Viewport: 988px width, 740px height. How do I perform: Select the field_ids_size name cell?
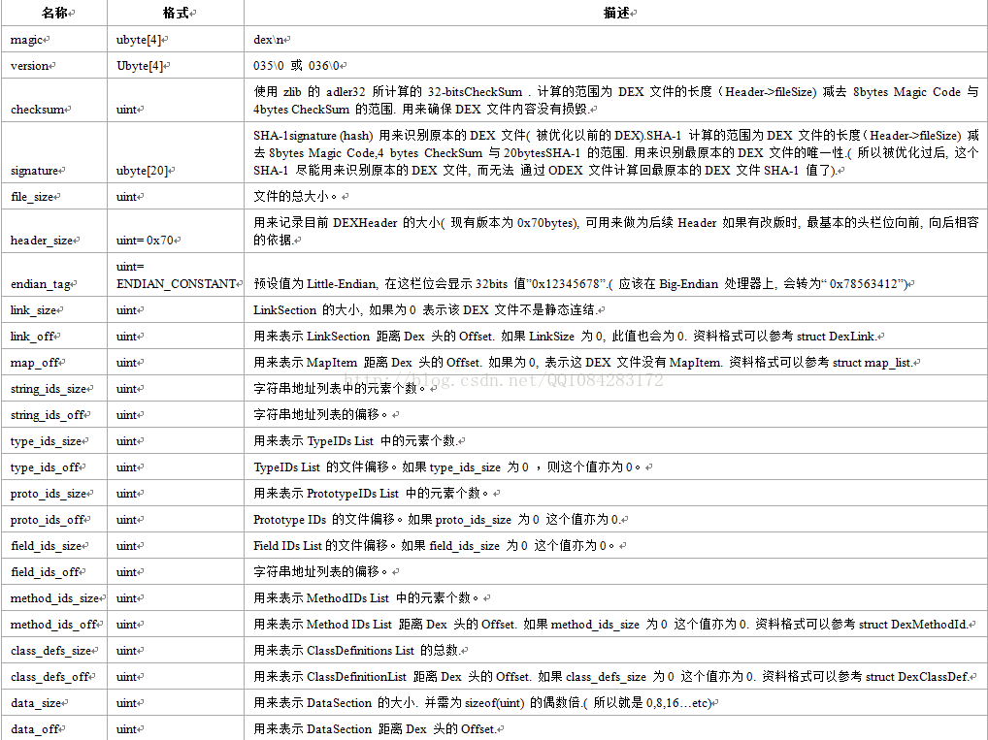(54, 546)
